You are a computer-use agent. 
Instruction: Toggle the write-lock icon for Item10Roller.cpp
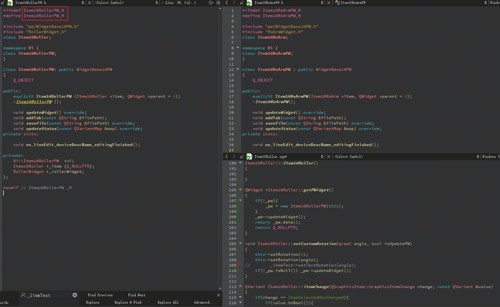pos(242,157)
